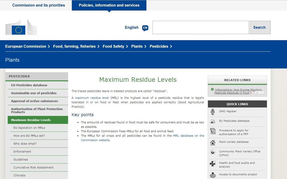
Task: Click the GMO register DNA icon
Action: [x=212, y=112]
